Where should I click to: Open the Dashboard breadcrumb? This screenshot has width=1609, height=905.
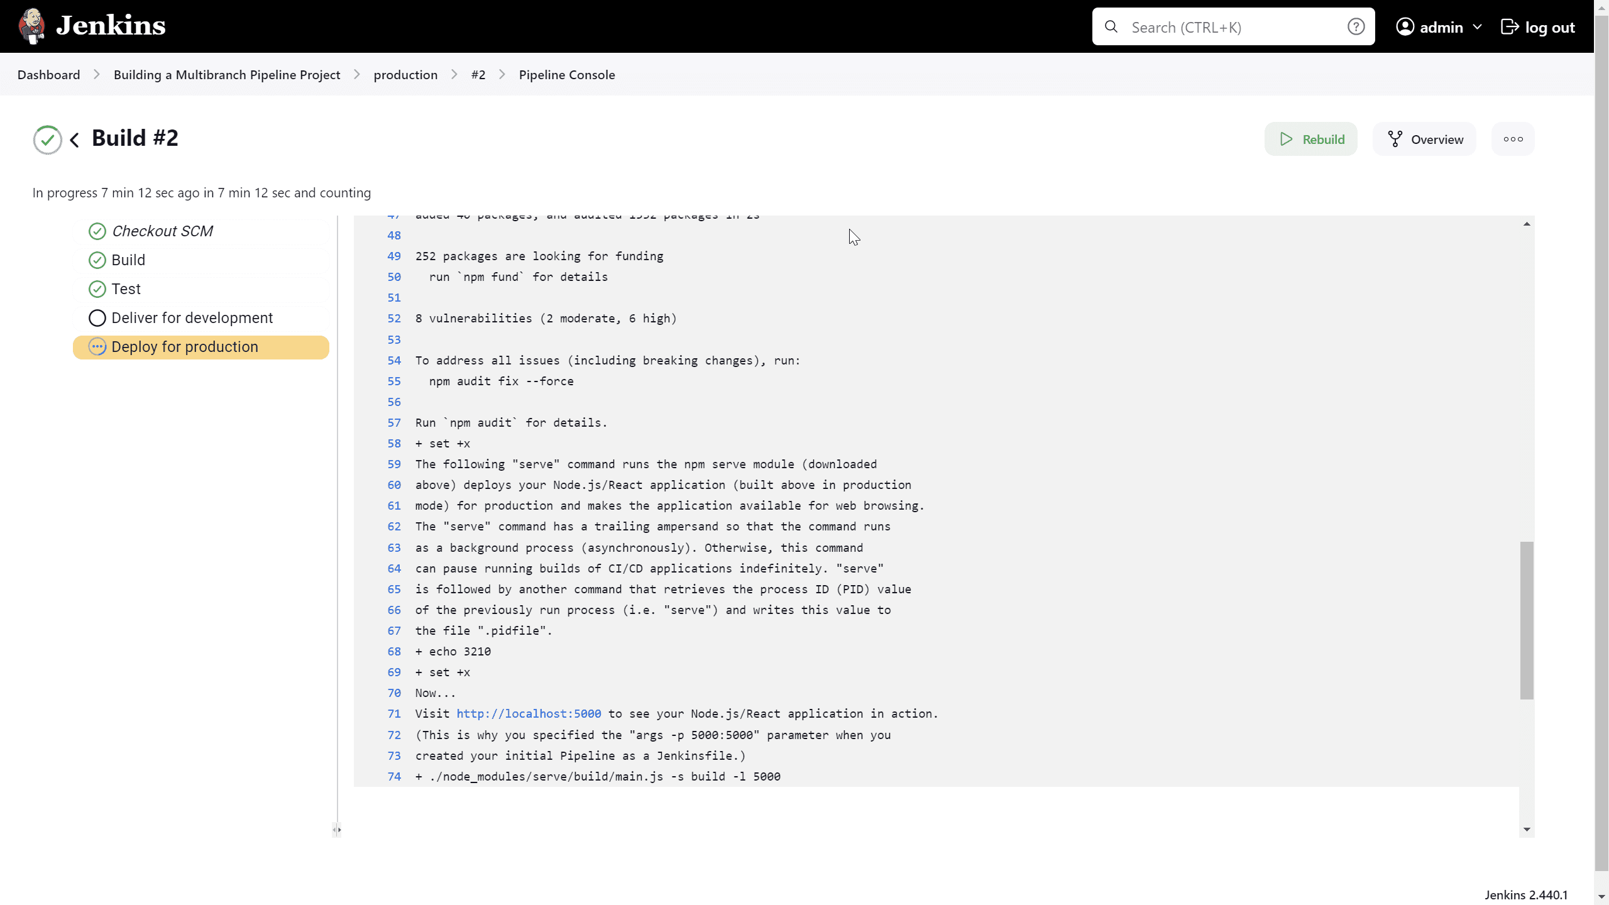(49, 74)
